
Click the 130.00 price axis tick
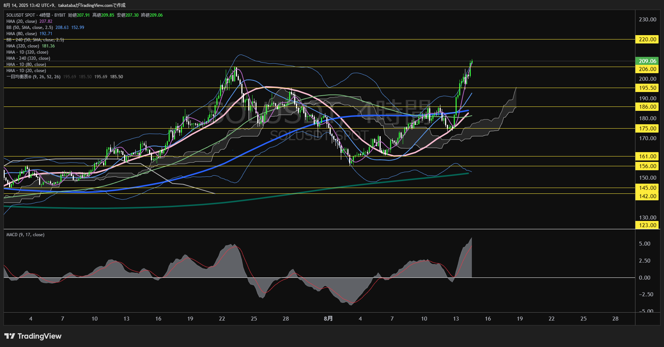647,217
